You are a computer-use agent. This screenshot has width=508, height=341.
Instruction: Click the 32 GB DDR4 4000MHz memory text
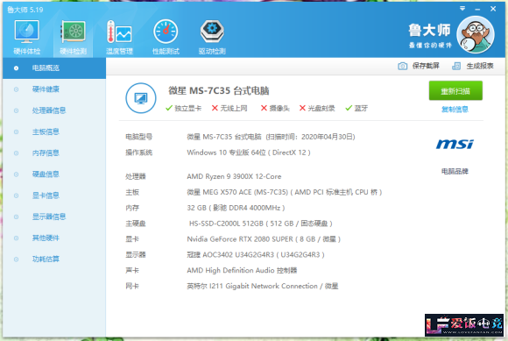pyautogui.click(x=236, y=208)
